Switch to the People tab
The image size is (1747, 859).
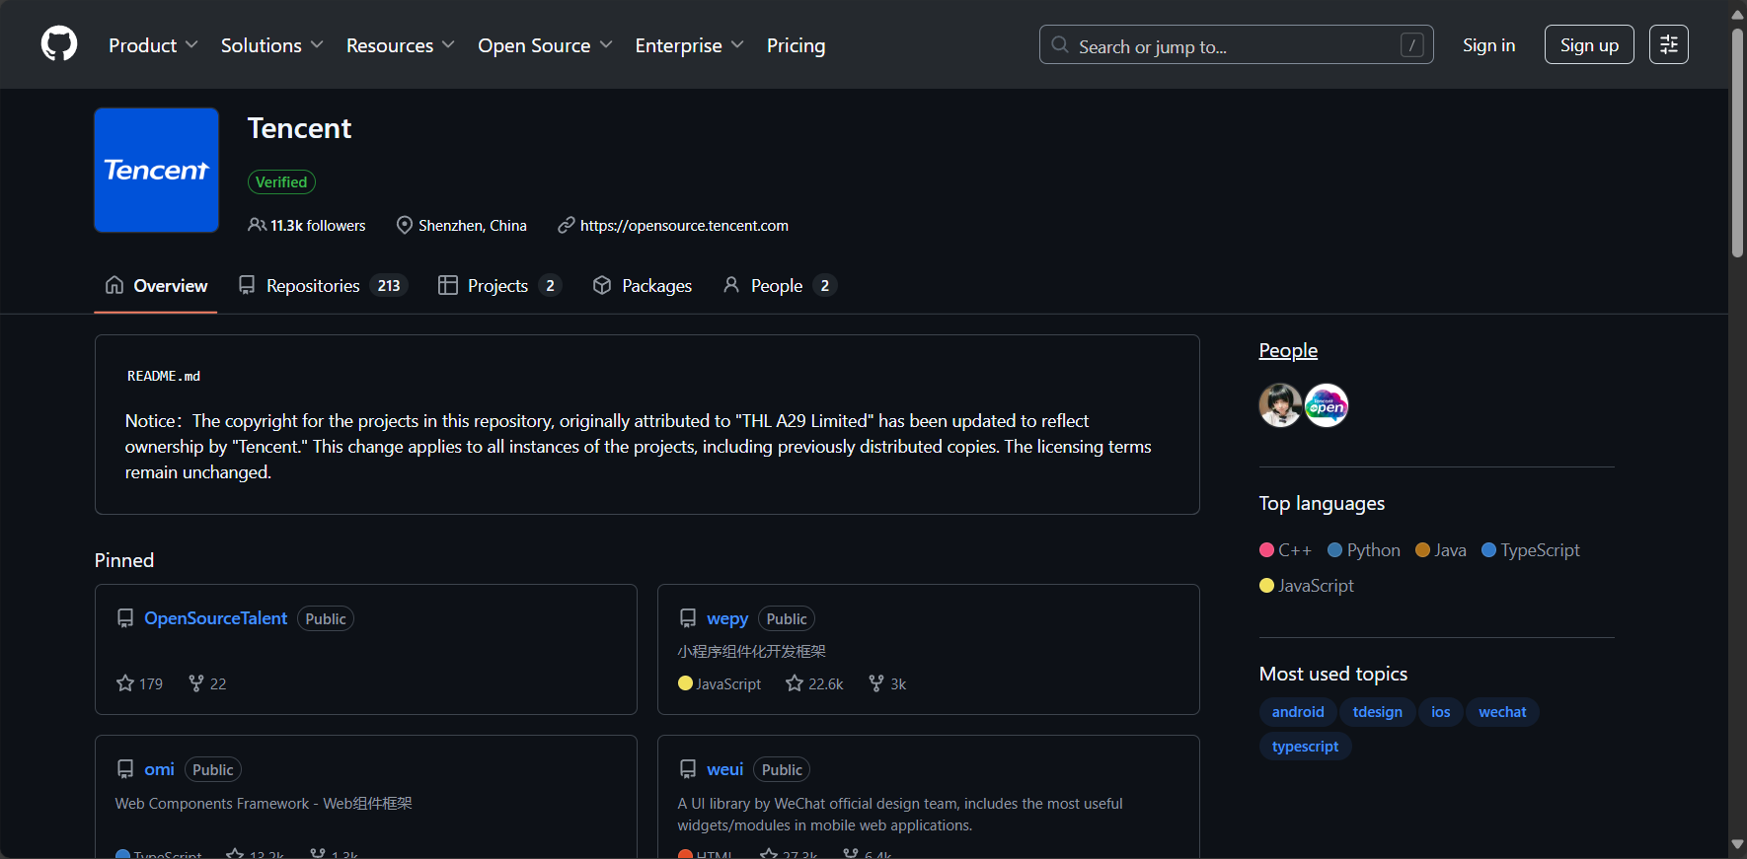pos(779,285)
